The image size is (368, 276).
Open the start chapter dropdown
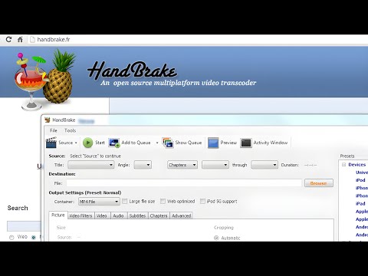pyautogui.click(x=215, y=165)
